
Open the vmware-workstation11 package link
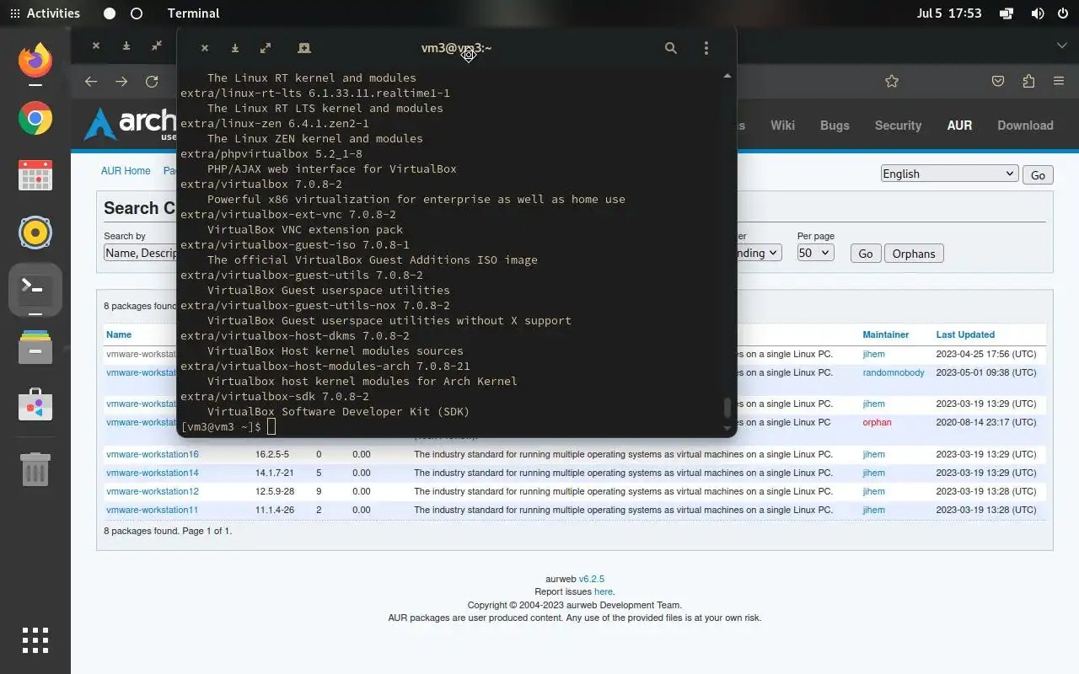point(153,510)
